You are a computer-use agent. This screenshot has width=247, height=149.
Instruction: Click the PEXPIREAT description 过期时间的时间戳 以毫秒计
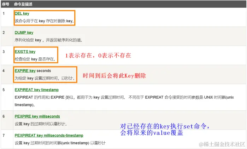click(60, 143)
